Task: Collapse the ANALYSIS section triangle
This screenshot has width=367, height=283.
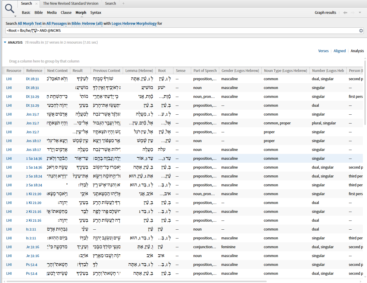Action: [x=5, y=42]
